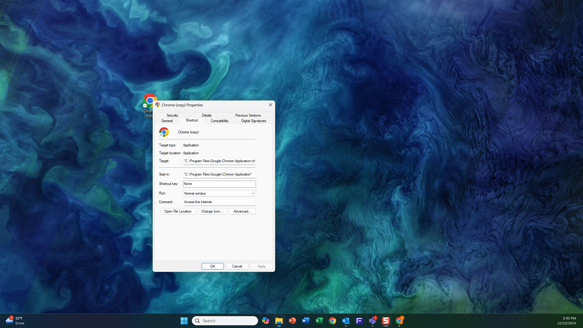583x328 pixels.
Task: Switch to the Compatibility tab
Action: coord(220,121)
